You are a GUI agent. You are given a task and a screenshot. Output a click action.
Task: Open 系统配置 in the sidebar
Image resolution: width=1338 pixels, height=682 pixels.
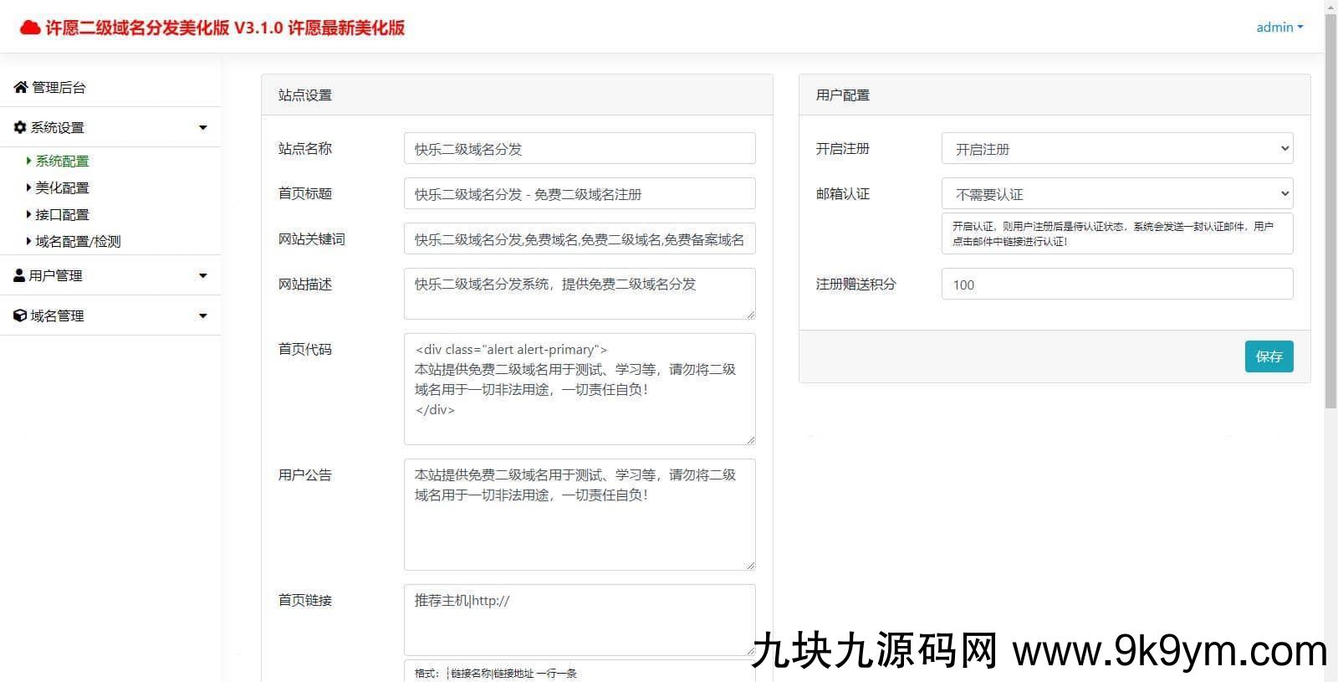[62, 161]
